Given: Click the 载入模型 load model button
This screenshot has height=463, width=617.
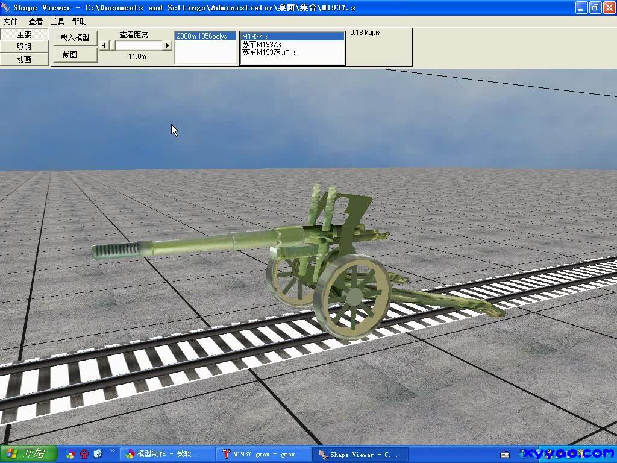Looking at the screenshot, I should [75, 37].
